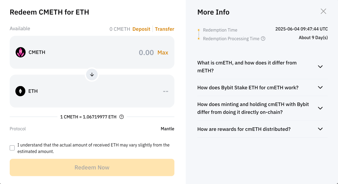
Task: Expand how rewards are distributed chevron
Action: (320, 129)
